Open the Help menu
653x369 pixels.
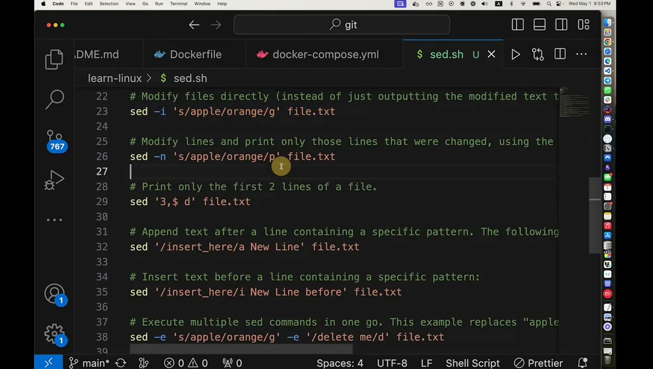pos(222,4)
